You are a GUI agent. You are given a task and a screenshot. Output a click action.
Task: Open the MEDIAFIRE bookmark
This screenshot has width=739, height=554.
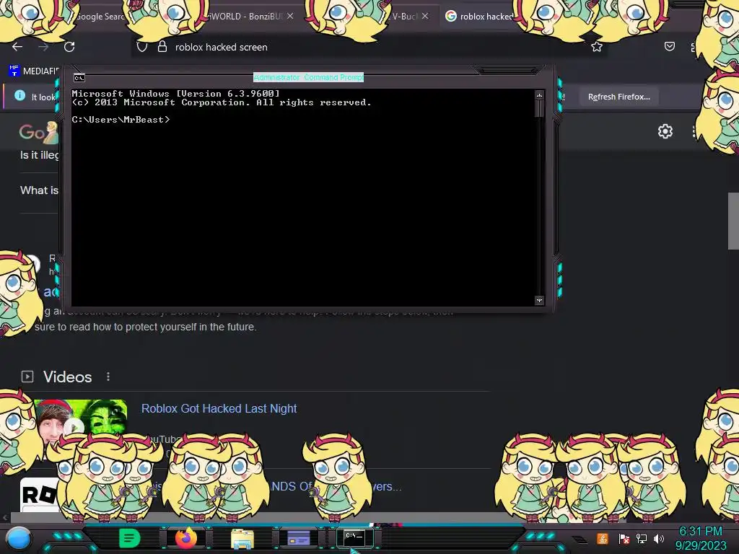[x=35, y=71]
